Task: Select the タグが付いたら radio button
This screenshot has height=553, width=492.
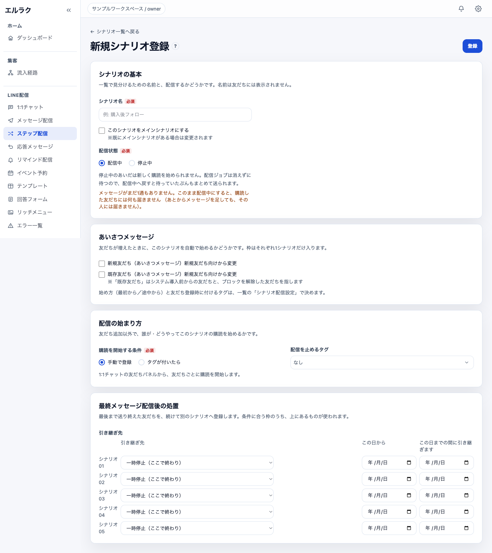Action: [141, 362]
